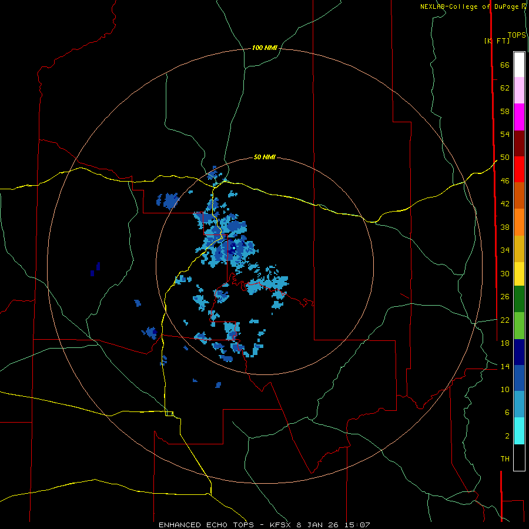Click legend value '66'
Image resolution: width=529 pixels, height=529 pixels.
coord(505,65)
